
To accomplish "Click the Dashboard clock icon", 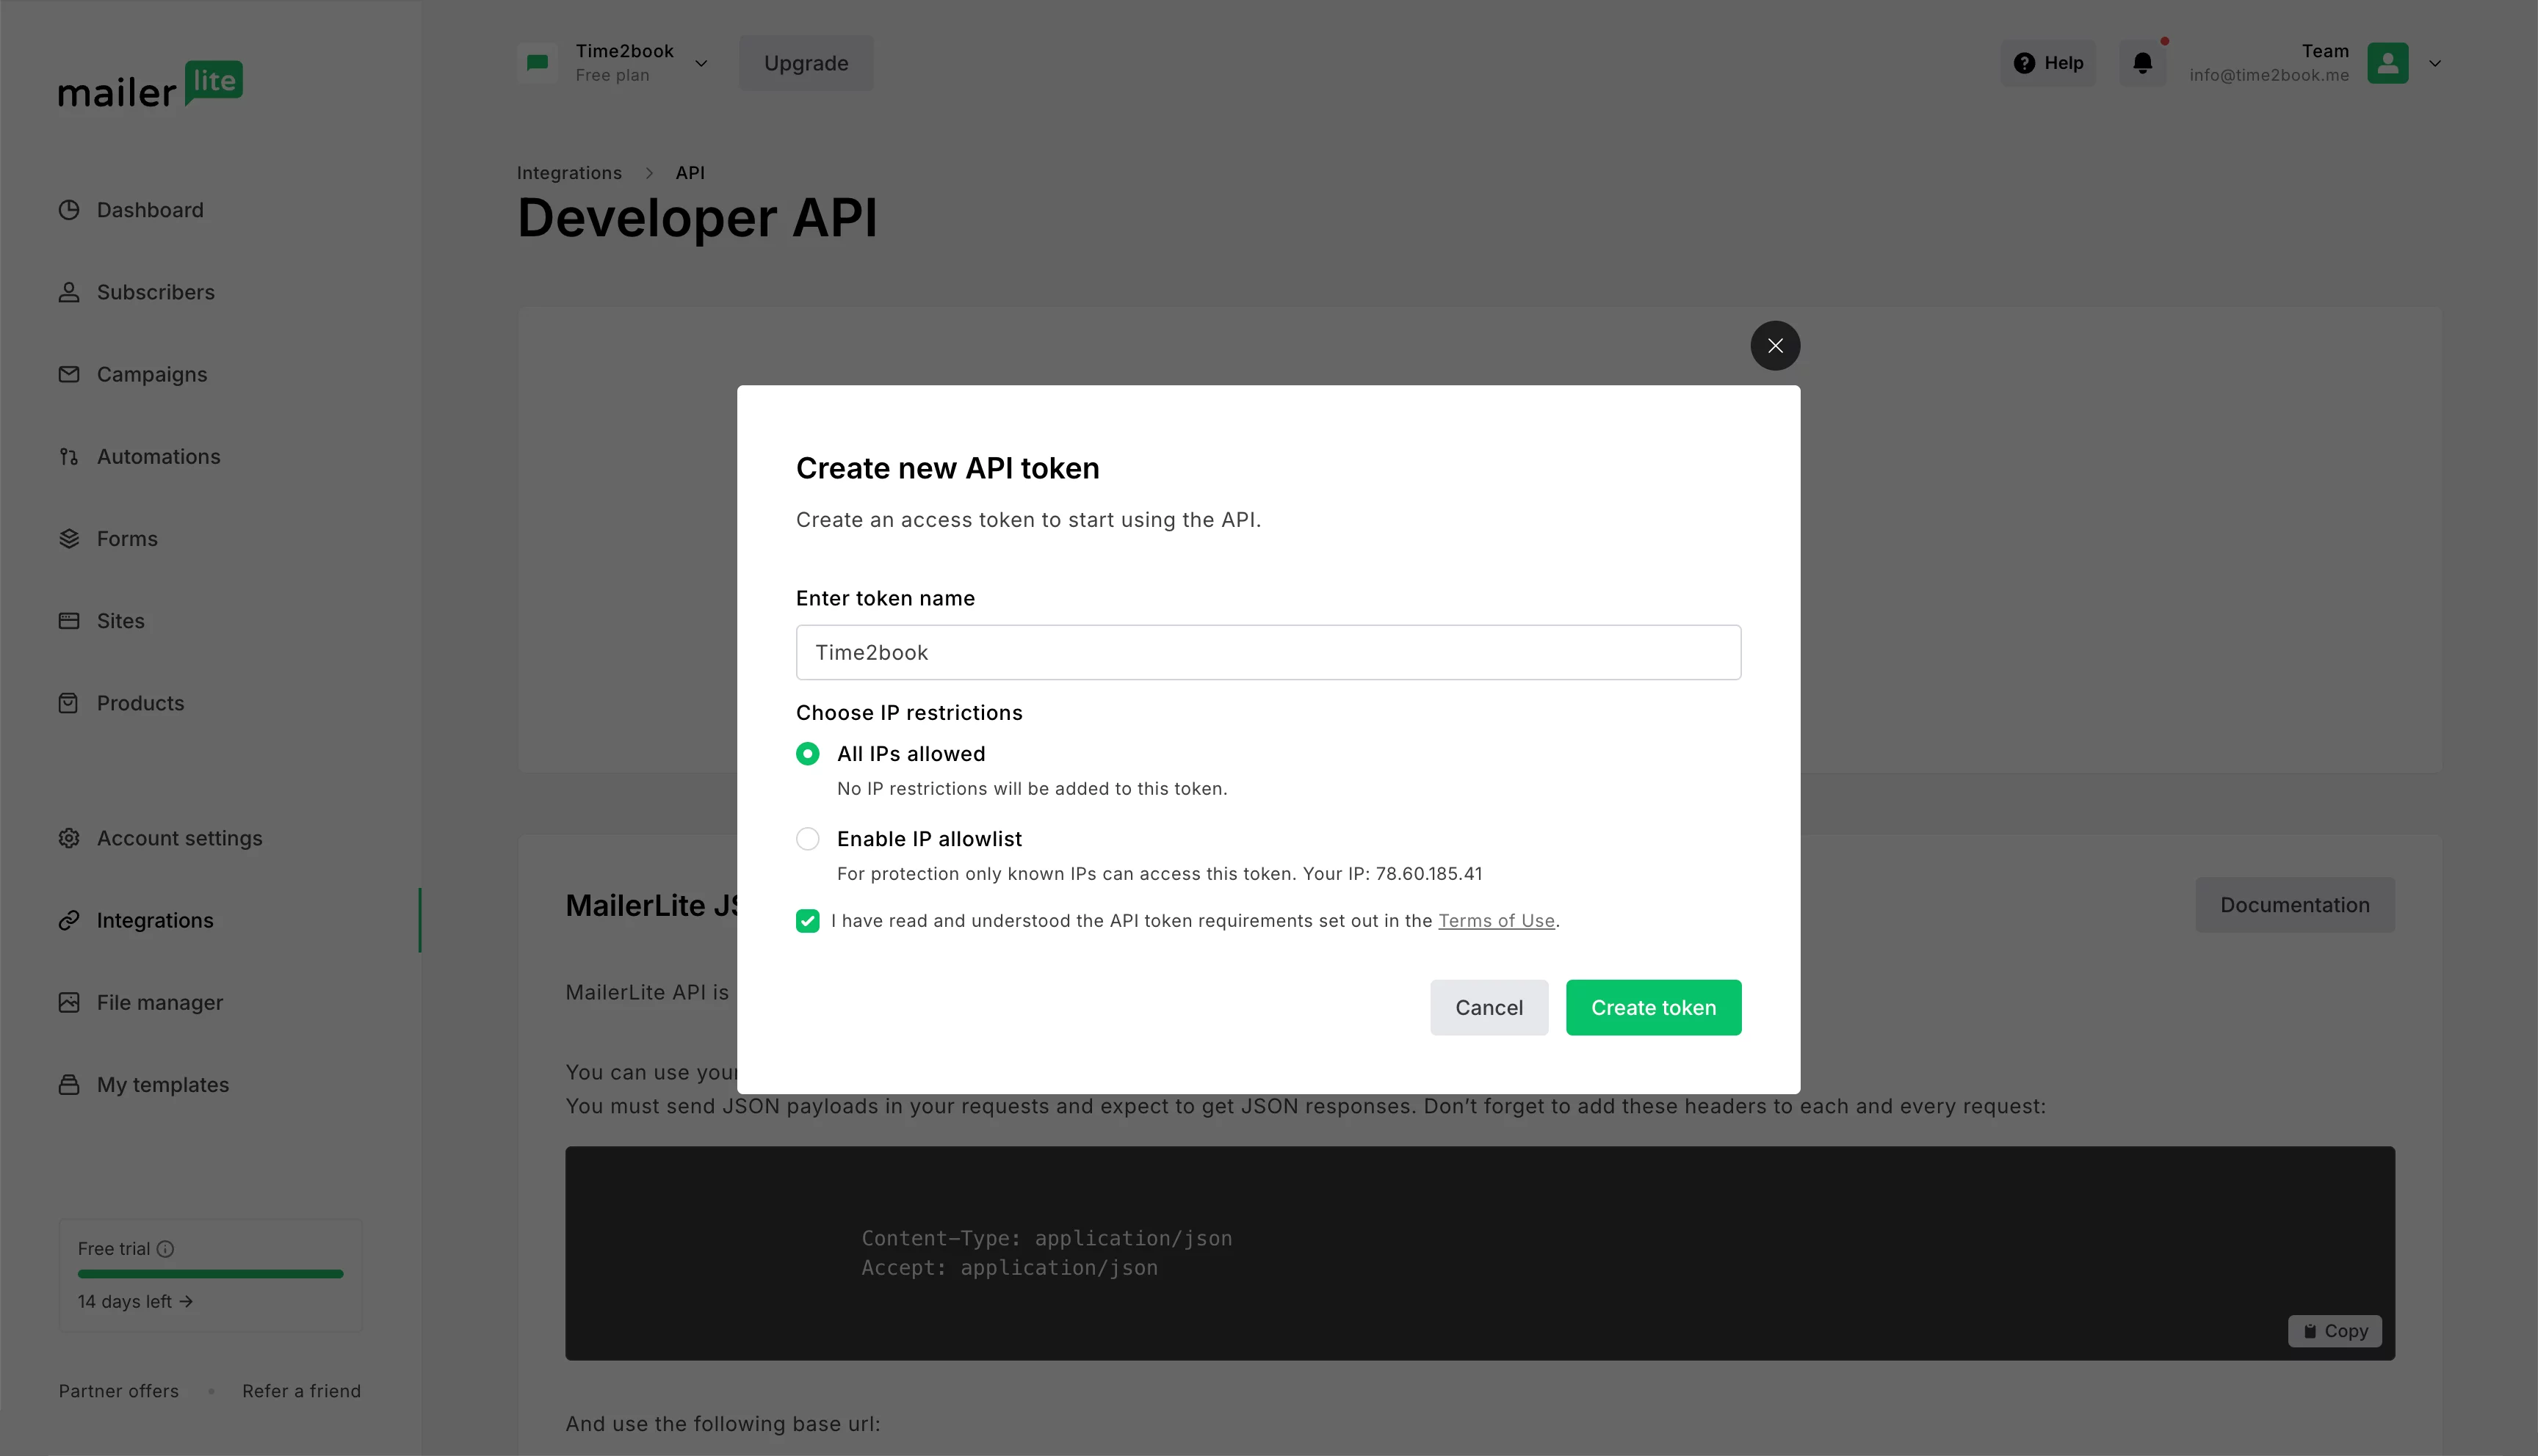I will pos(69,210).
